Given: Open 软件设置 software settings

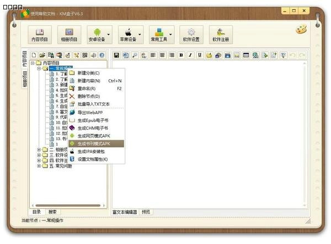Looking at the screenshot, I should tap(191, 34).
